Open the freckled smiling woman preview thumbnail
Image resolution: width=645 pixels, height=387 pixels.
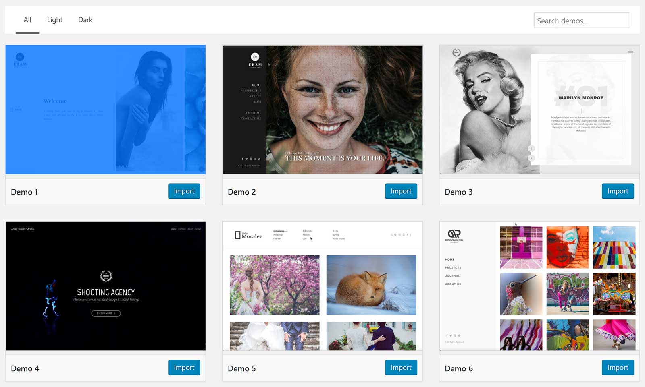[322, 110]
